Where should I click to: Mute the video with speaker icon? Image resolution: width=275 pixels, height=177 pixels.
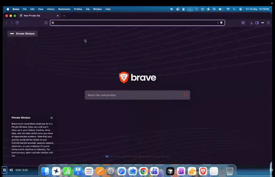pyautogui.click(x=11, y=170)
